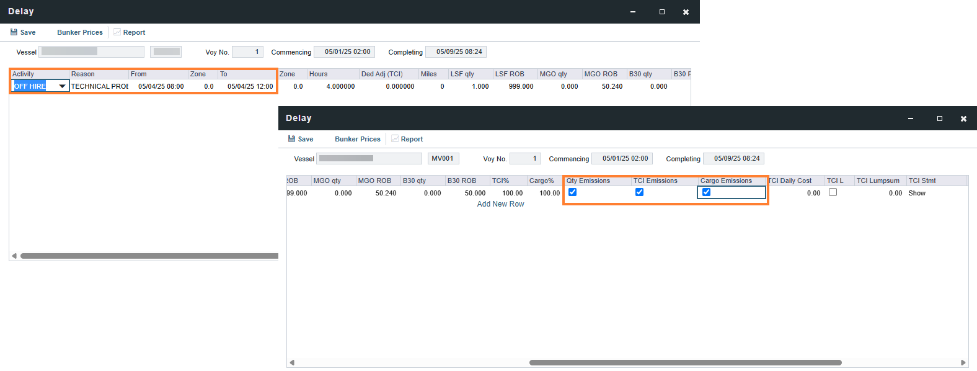Minimize the front Delay window
Screen dimensions: 977x371
pyautogui.click(x=911, y=118)
